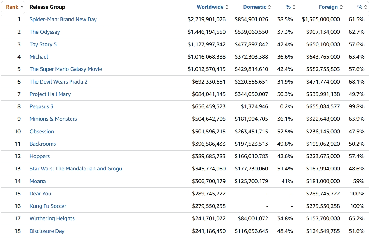
Task: Select the Michael release group link
Action: (x=39, y=57)
